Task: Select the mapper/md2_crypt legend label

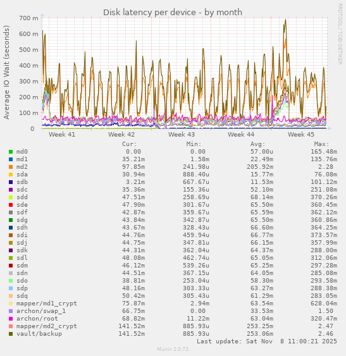Action: pos(47,326)
